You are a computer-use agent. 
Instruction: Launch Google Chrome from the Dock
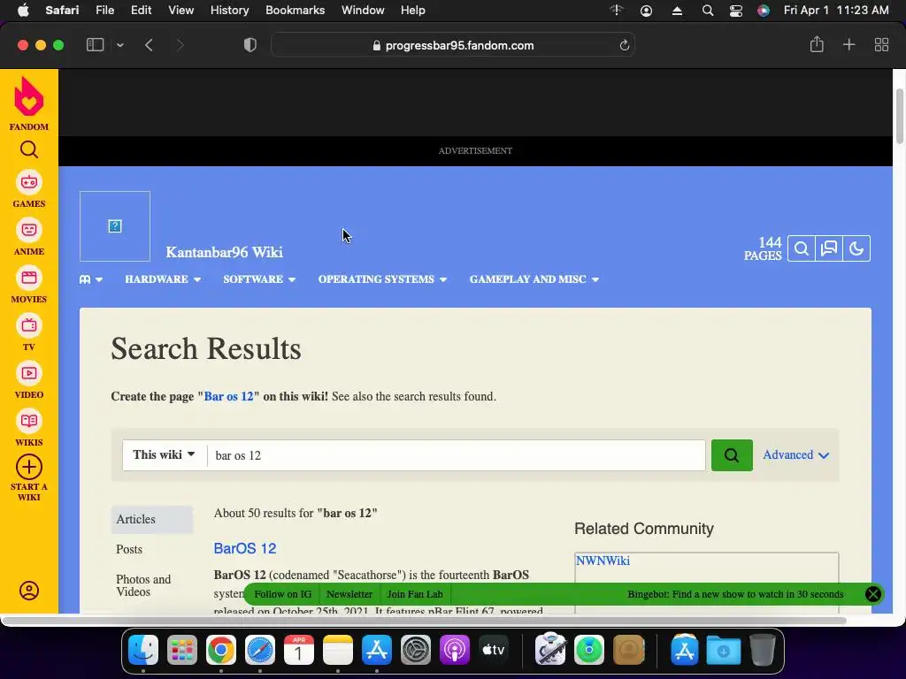[x=220, y=651]
